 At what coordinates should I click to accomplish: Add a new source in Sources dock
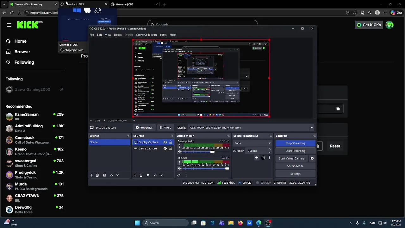(x=135, y=175)
